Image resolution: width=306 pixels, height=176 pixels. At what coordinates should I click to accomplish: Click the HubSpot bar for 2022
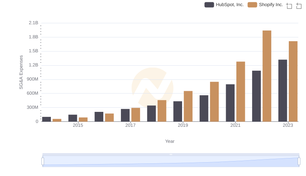click(256, 96)
